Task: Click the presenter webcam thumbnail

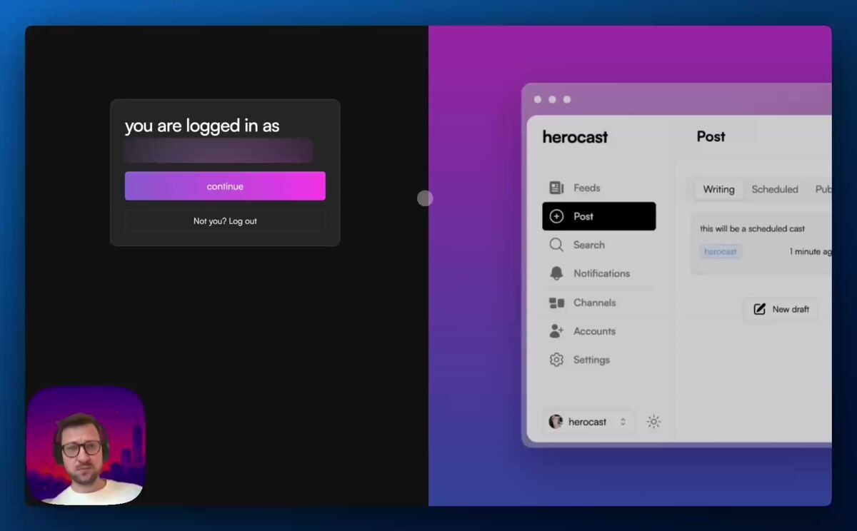Action: [x=86, y=445]
